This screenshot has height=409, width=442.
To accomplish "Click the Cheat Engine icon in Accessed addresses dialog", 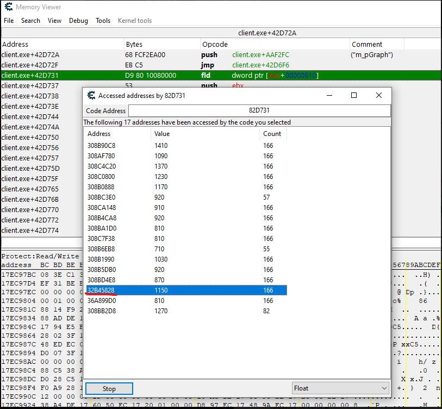I will coord(91,95).
